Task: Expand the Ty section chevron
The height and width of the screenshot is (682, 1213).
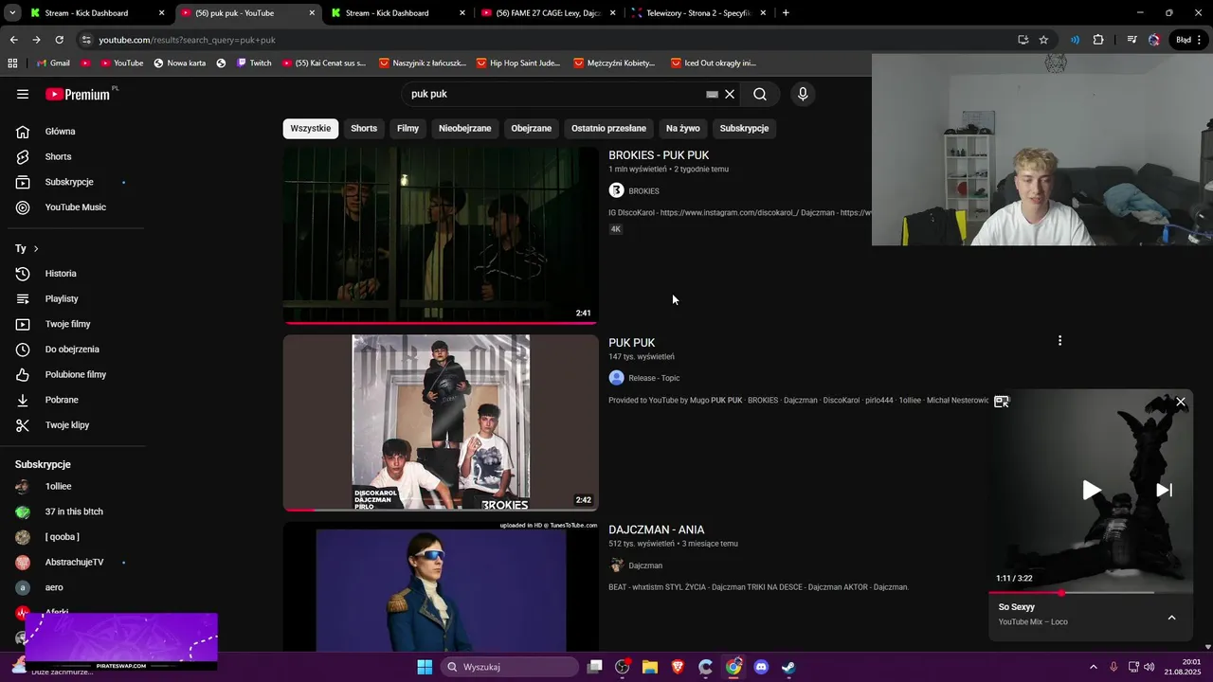Action: (x=36, y=249)
